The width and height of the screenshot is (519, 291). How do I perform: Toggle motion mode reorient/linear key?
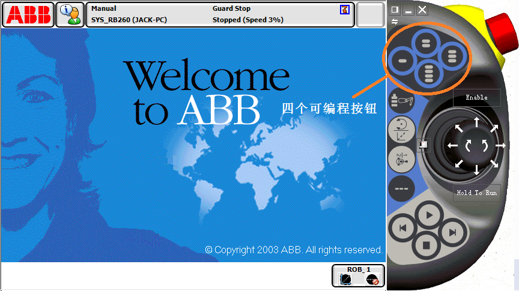click(401, 129)
